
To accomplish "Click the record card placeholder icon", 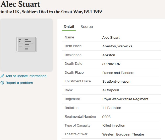I will 26,44.
